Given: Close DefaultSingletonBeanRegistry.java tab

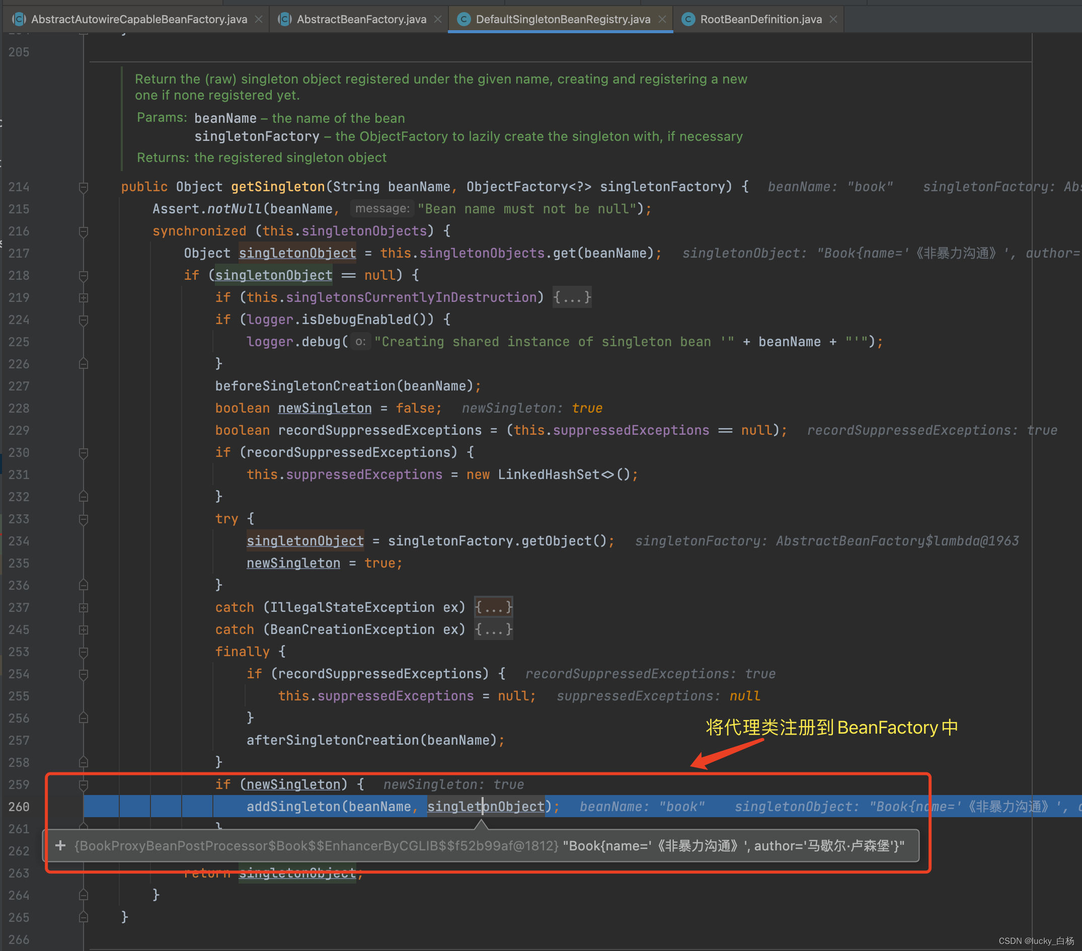Looking at the screenshot, I should (x=662, y=19).
